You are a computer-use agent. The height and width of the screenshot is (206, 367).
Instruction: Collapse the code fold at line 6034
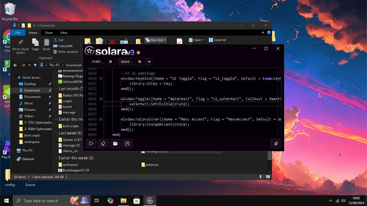[x=101, y=99]
